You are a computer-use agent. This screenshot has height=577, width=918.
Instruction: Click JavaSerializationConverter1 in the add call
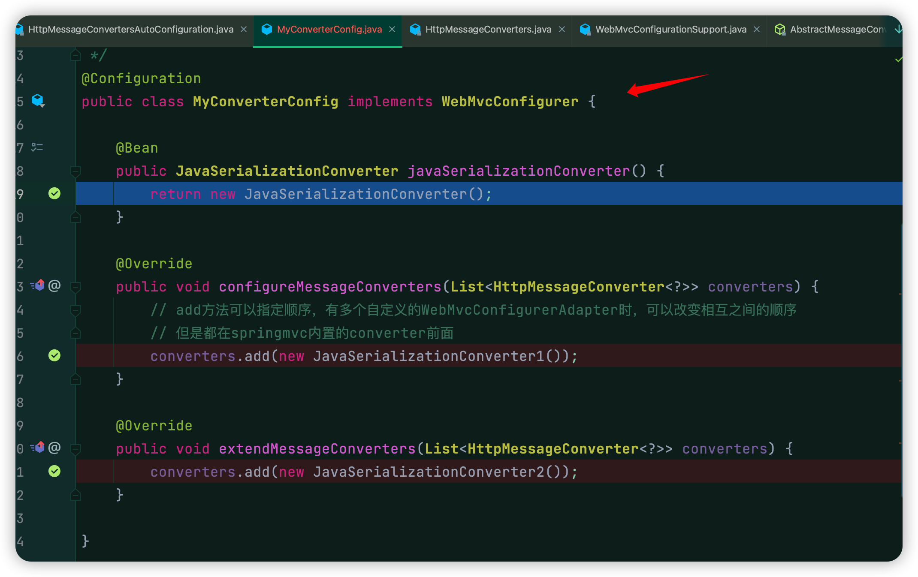[429, 356]
